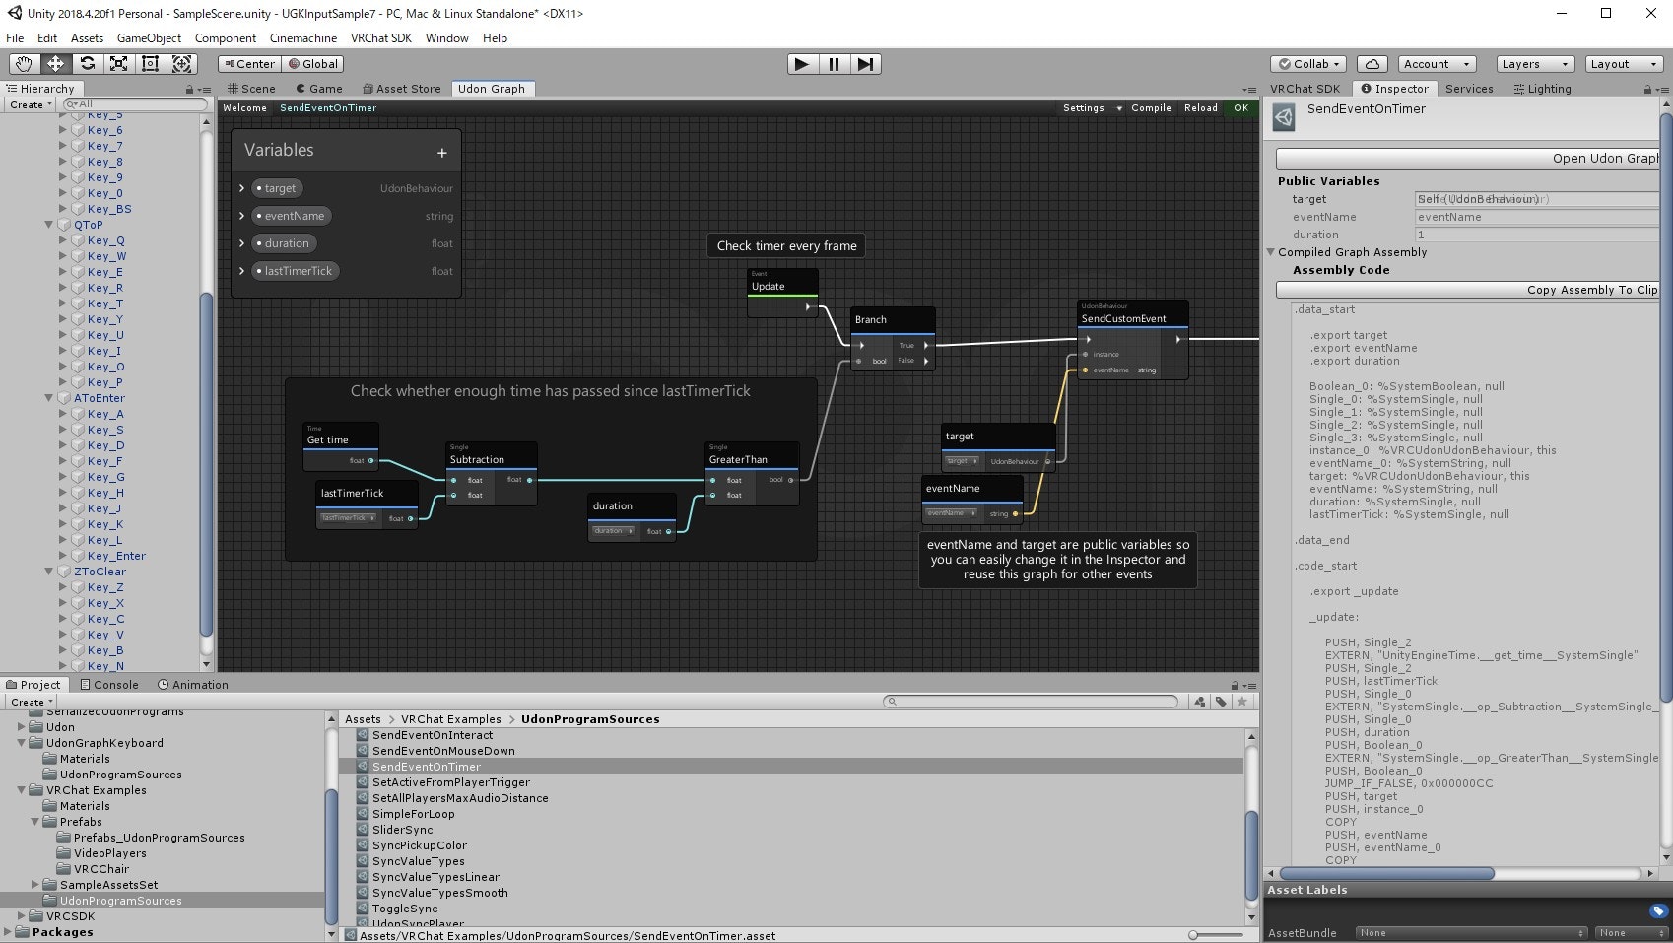Screen dimensions: 1673x943
Task: Open the Project panel options menu icon
Action: [x=1249, y=685]
